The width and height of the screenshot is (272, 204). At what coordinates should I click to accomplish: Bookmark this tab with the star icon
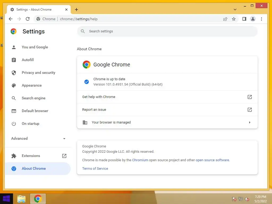click(234, 19)
